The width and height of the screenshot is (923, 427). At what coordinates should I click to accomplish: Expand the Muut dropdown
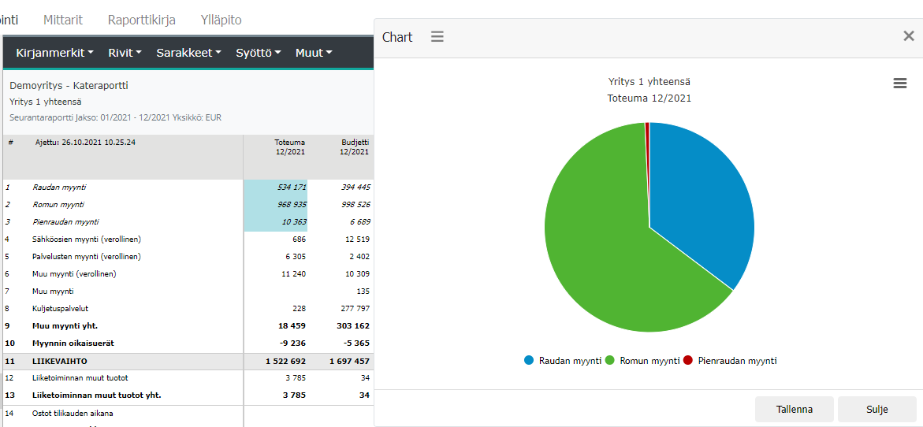[313, 53]
